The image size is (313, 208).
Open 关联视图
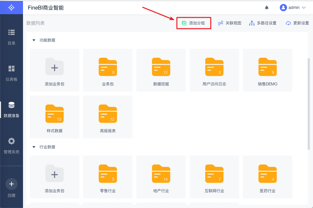pos(229,23)
